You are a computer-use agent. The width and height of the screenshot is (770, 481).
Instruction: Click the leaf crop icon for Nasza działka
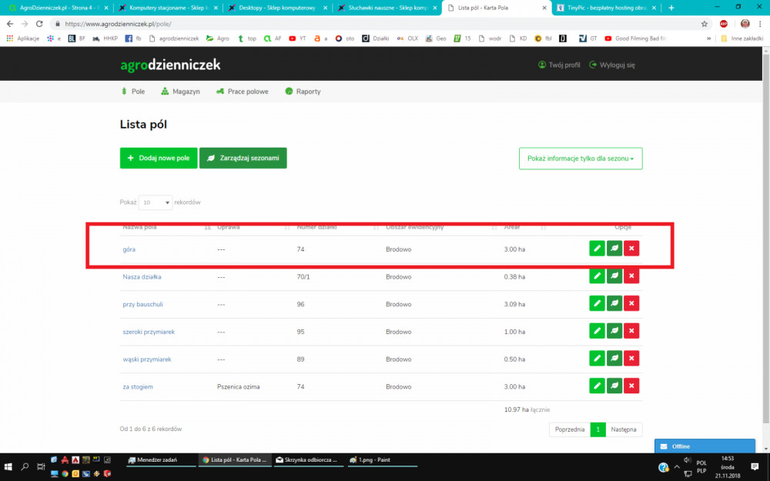pos(614,276)
